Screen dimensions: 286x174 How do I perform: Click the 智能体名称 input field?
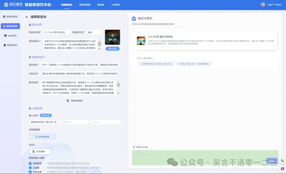pyautogui.click(x=56, y=32)
